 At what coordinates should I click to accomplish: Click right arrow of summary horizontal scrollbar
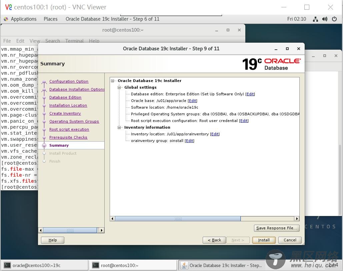[x=297, y=219]
